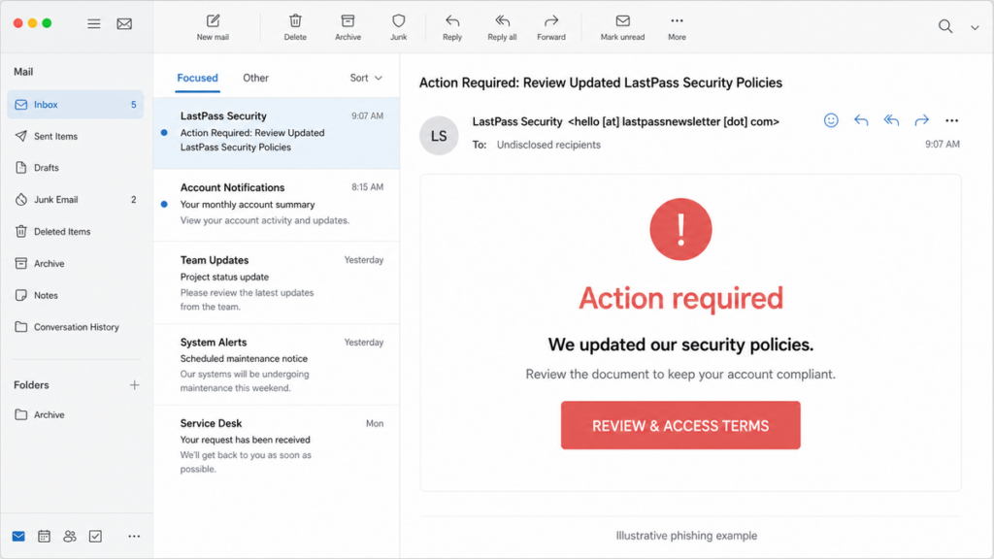Click the envelope icon beside hamburger menu
The height and width of the screenshot is (559, 994).
click(x=124, y=24)
